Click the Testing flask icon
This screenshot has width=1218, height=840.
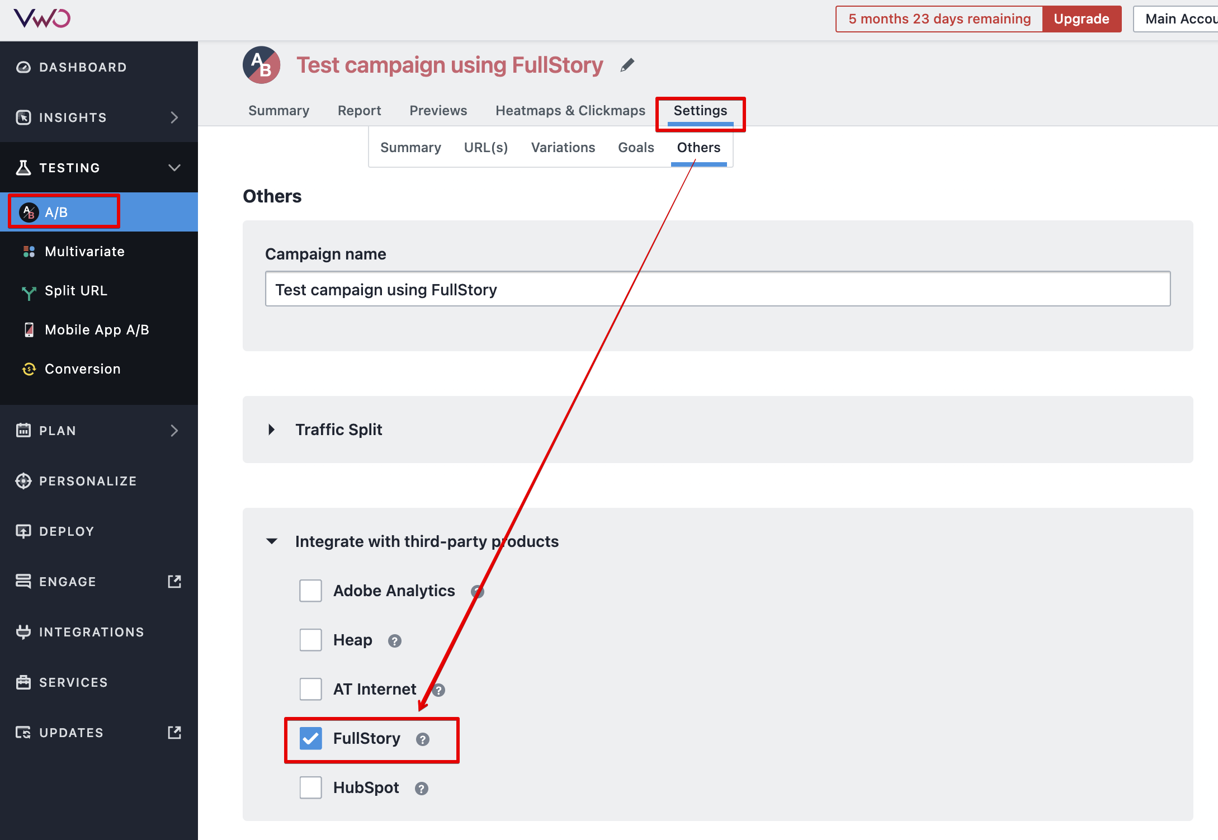click(x=23, y=168)
